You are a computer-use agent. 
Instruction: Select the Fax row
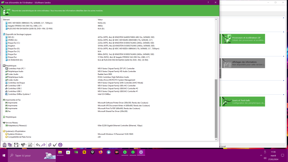(x=108, y=111)
